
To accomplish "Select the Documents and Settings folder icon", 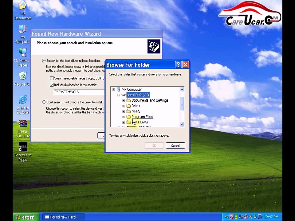I will pos(128,100).
